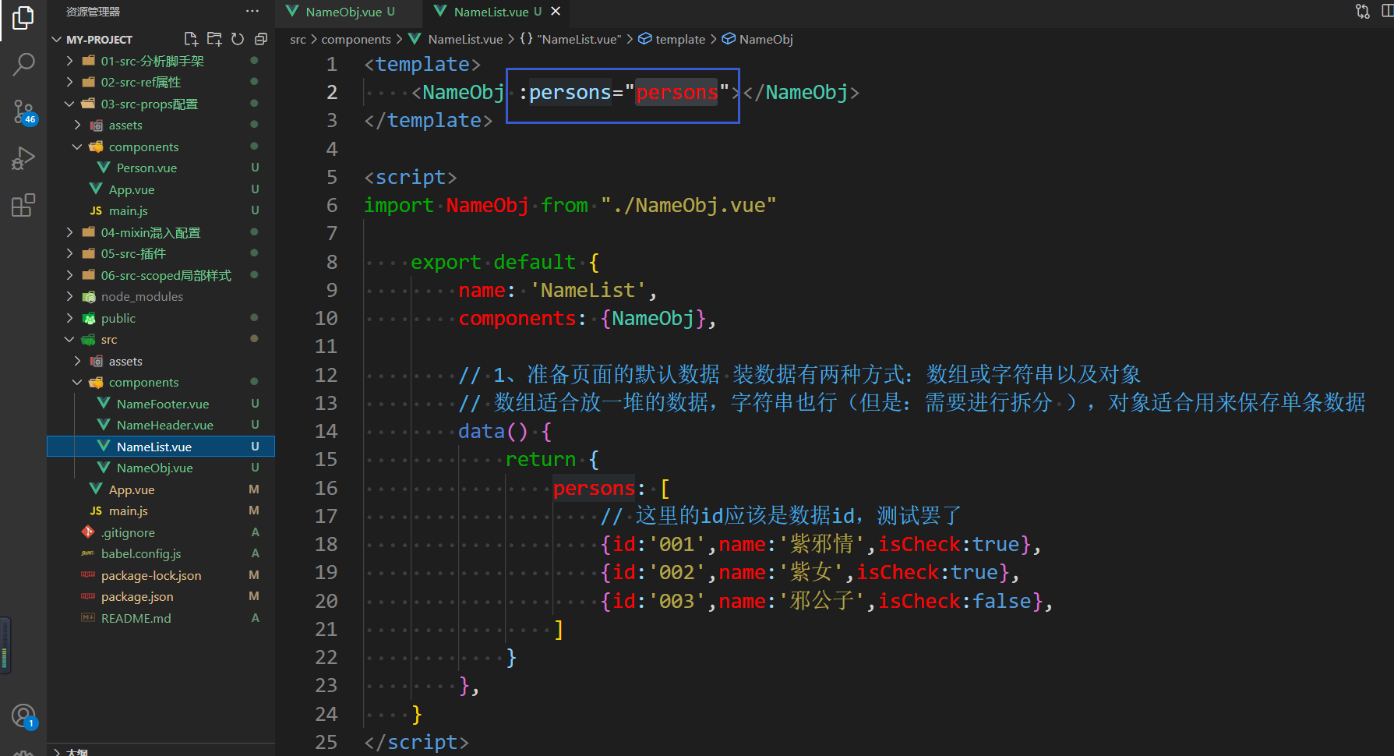Open the Search view in activity bar

coord(23,64)
